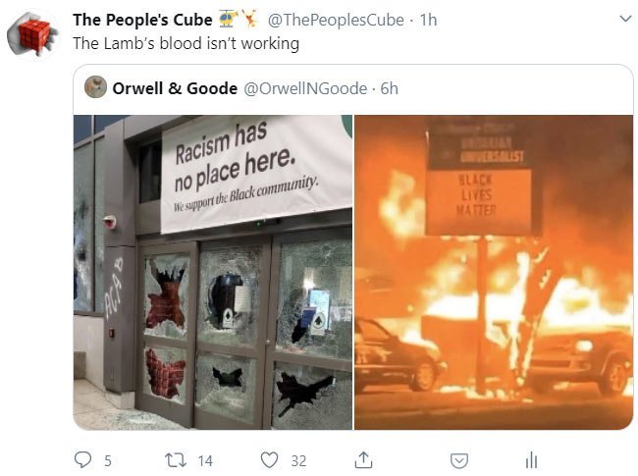The image size is (638, 476).
Task: Click the @OrwellNGoode handle
Action: pyautogui.click(x=305, y=88)
